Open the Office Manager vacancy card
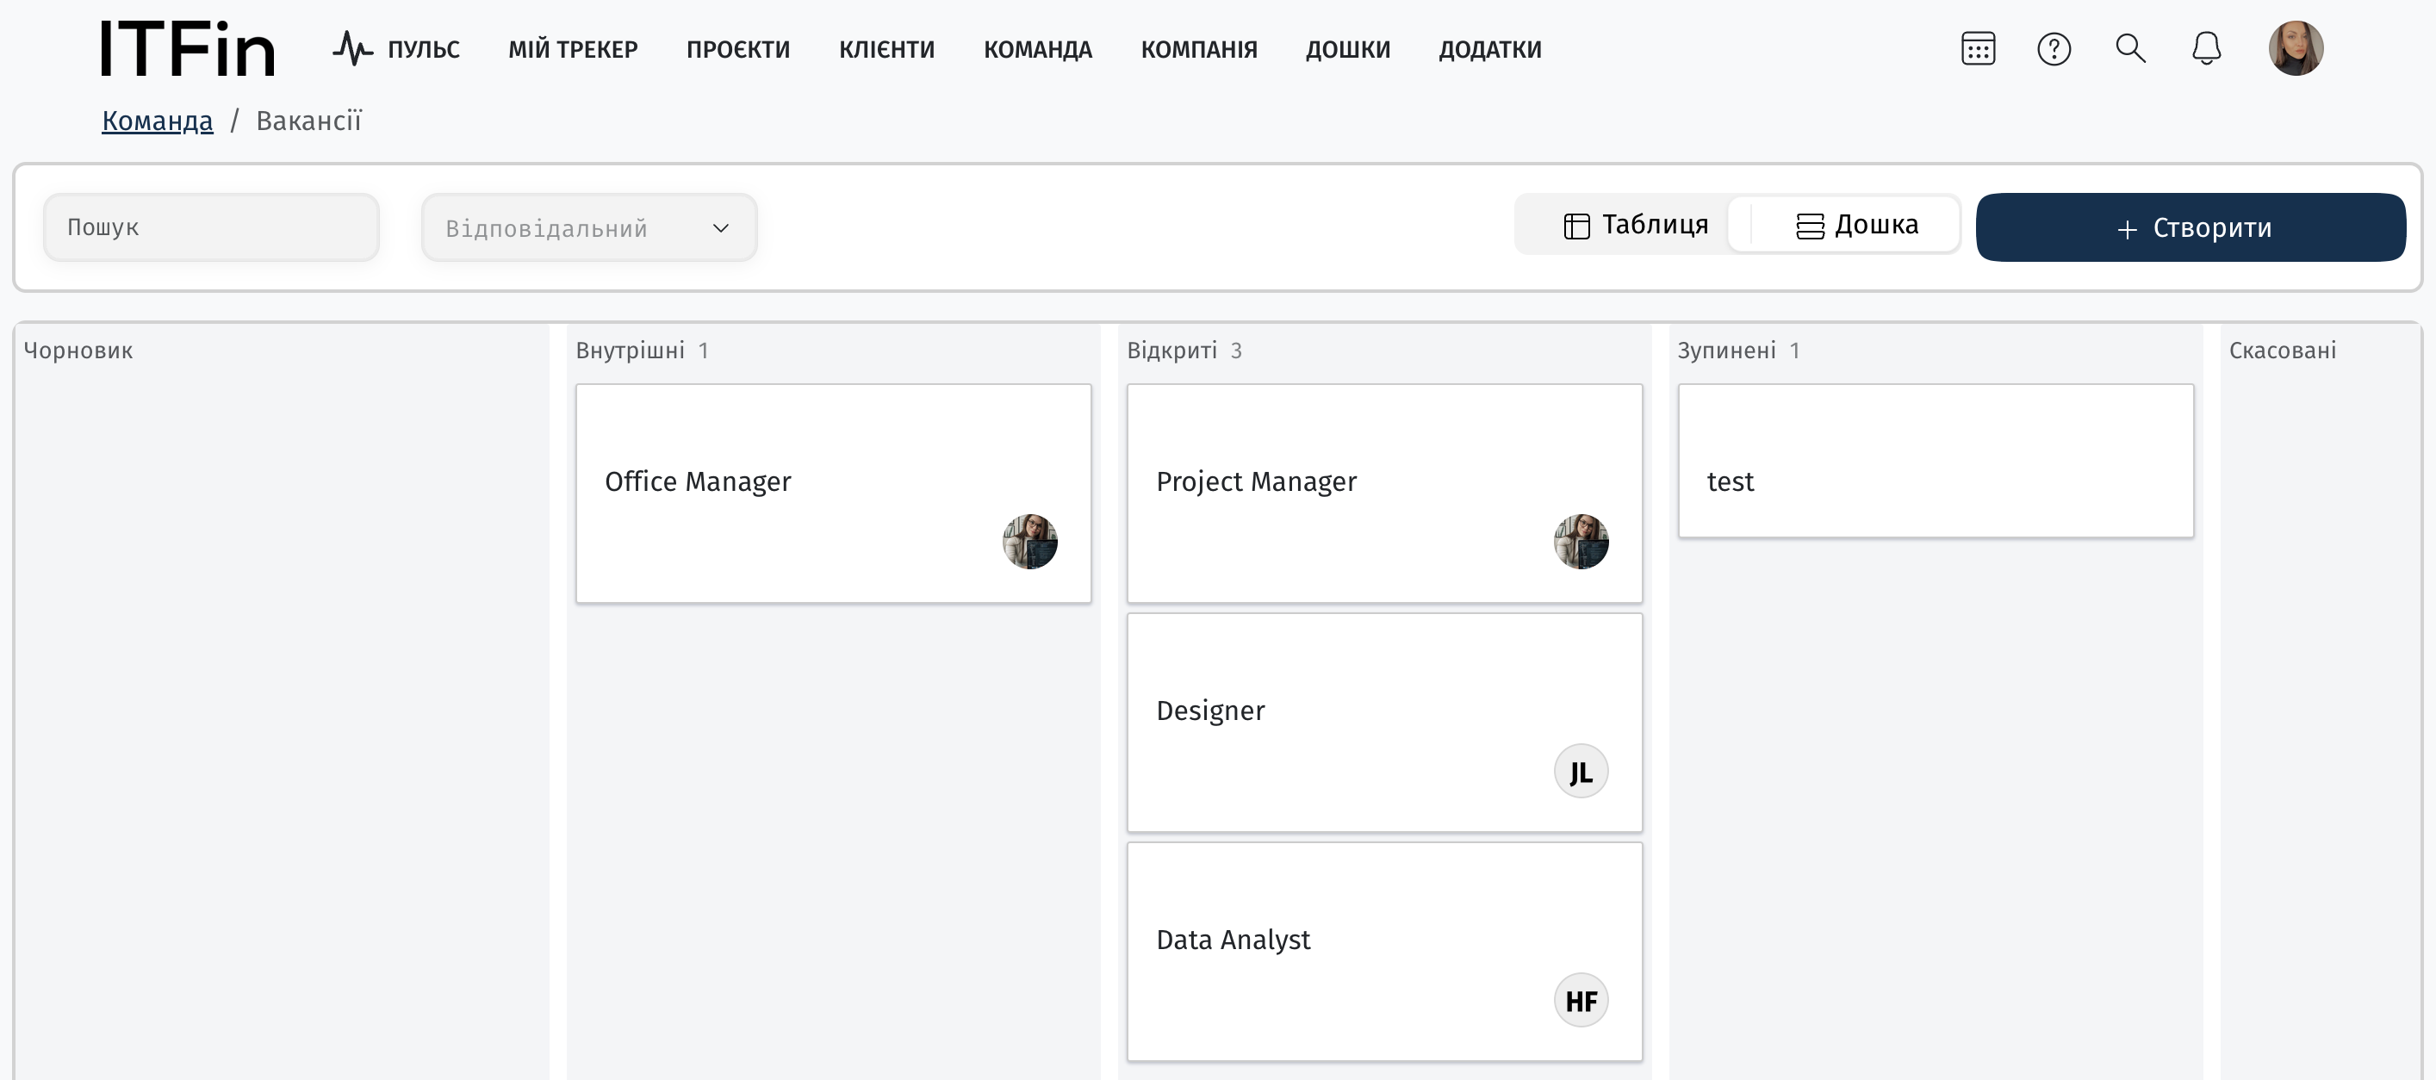The width and height of the screenshot is (2436, 1080). (833, 493)
